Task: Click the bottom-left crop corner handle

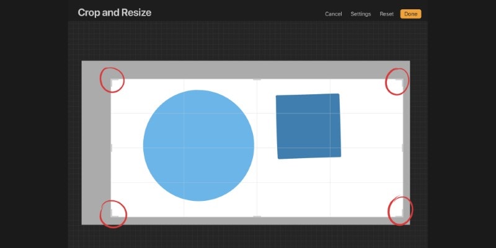Action: tap(113, 214)
